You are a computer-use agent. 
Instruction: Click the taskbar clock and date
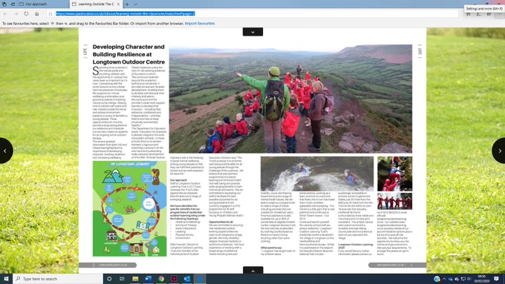(482, 279)
